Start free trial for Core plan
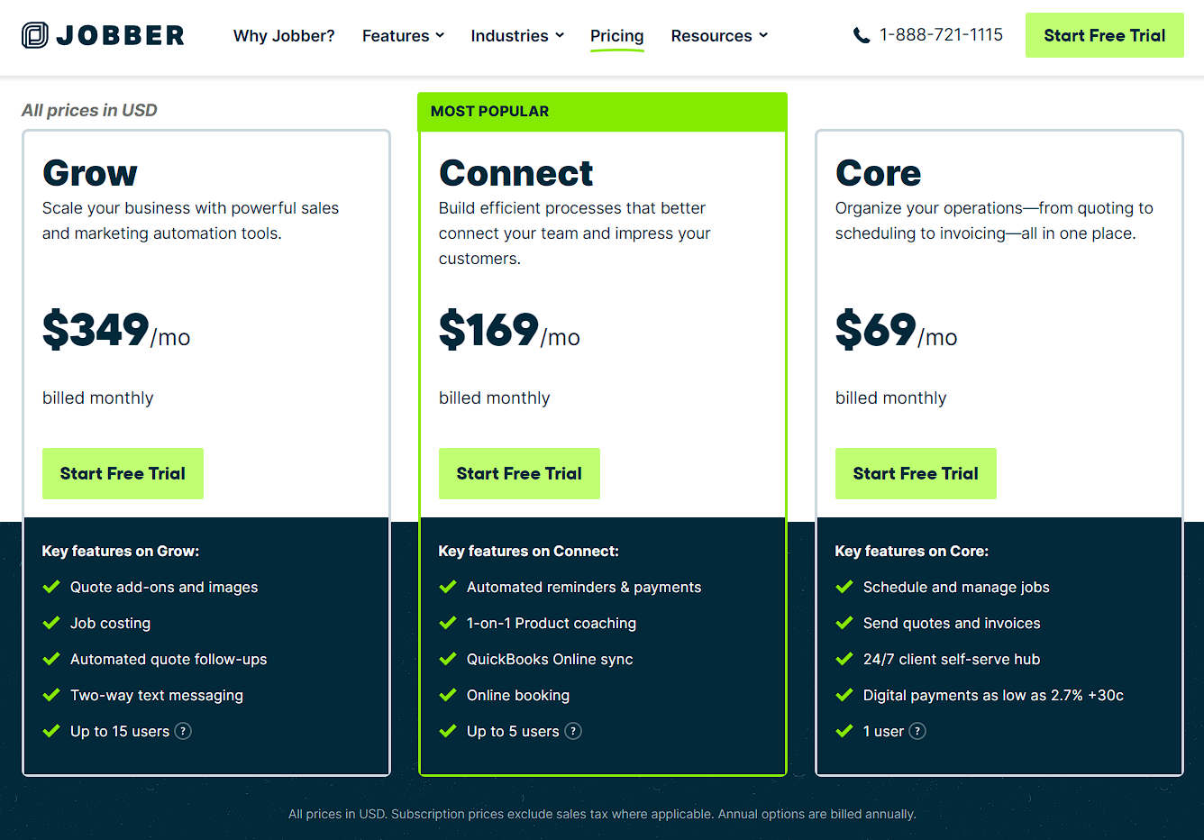The width and height of the screenshot is (1204, 840). [916, 473]
